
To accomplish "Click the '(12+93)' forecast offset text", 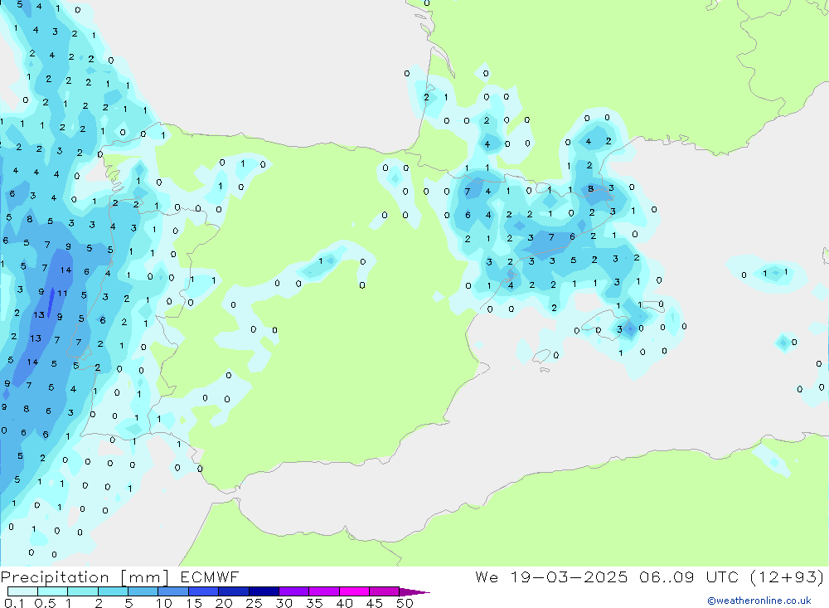I will pos(787,576).
